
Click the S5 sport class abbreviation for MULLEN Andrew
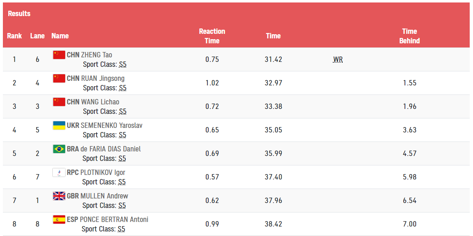coord(122,205)
